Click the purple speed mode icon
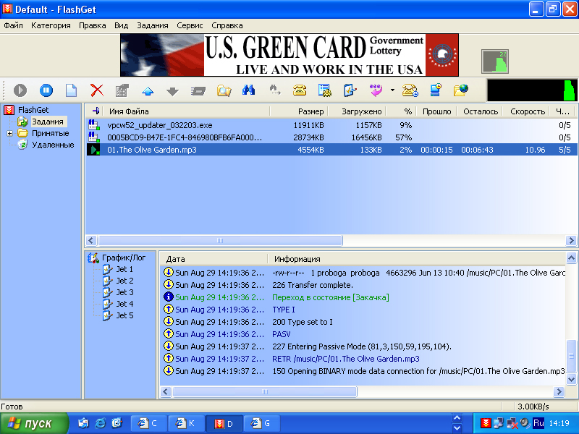The height and width of the screenshot is (434, 579). [376, 90]
